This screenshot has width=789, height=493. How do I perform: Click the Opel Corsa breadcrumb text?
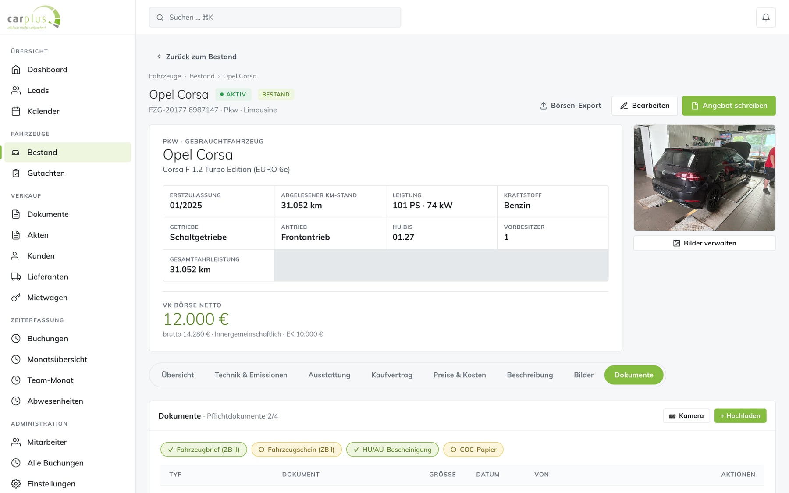240,76
